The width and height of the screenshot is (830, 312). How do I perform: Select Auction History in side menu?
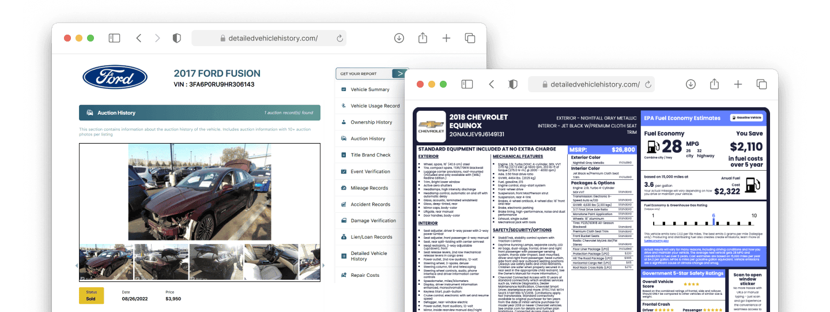[370, 138]
